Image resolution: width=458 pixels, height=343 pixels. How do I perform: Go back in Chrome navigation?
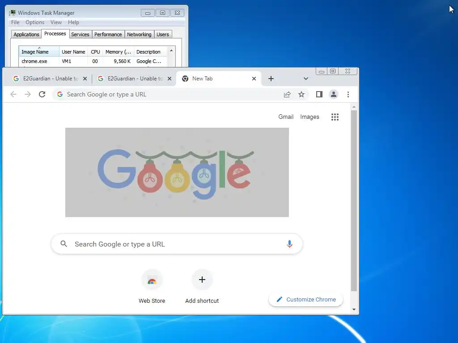pyautogui.click(x=13, y=94)
